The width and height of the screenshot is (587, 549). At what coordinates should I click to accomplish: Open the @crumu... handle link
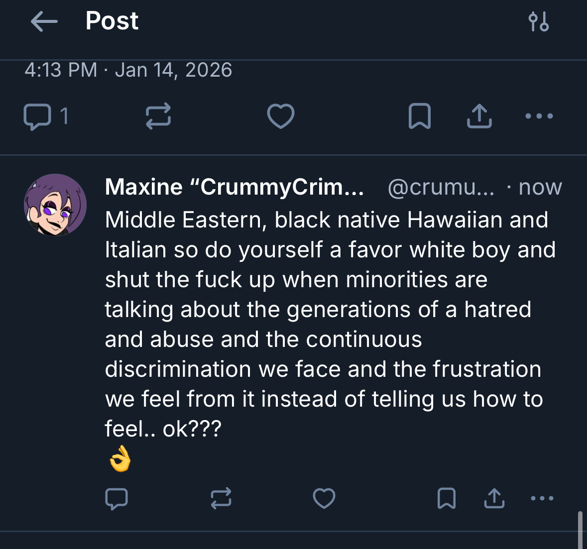click(441, 188)
